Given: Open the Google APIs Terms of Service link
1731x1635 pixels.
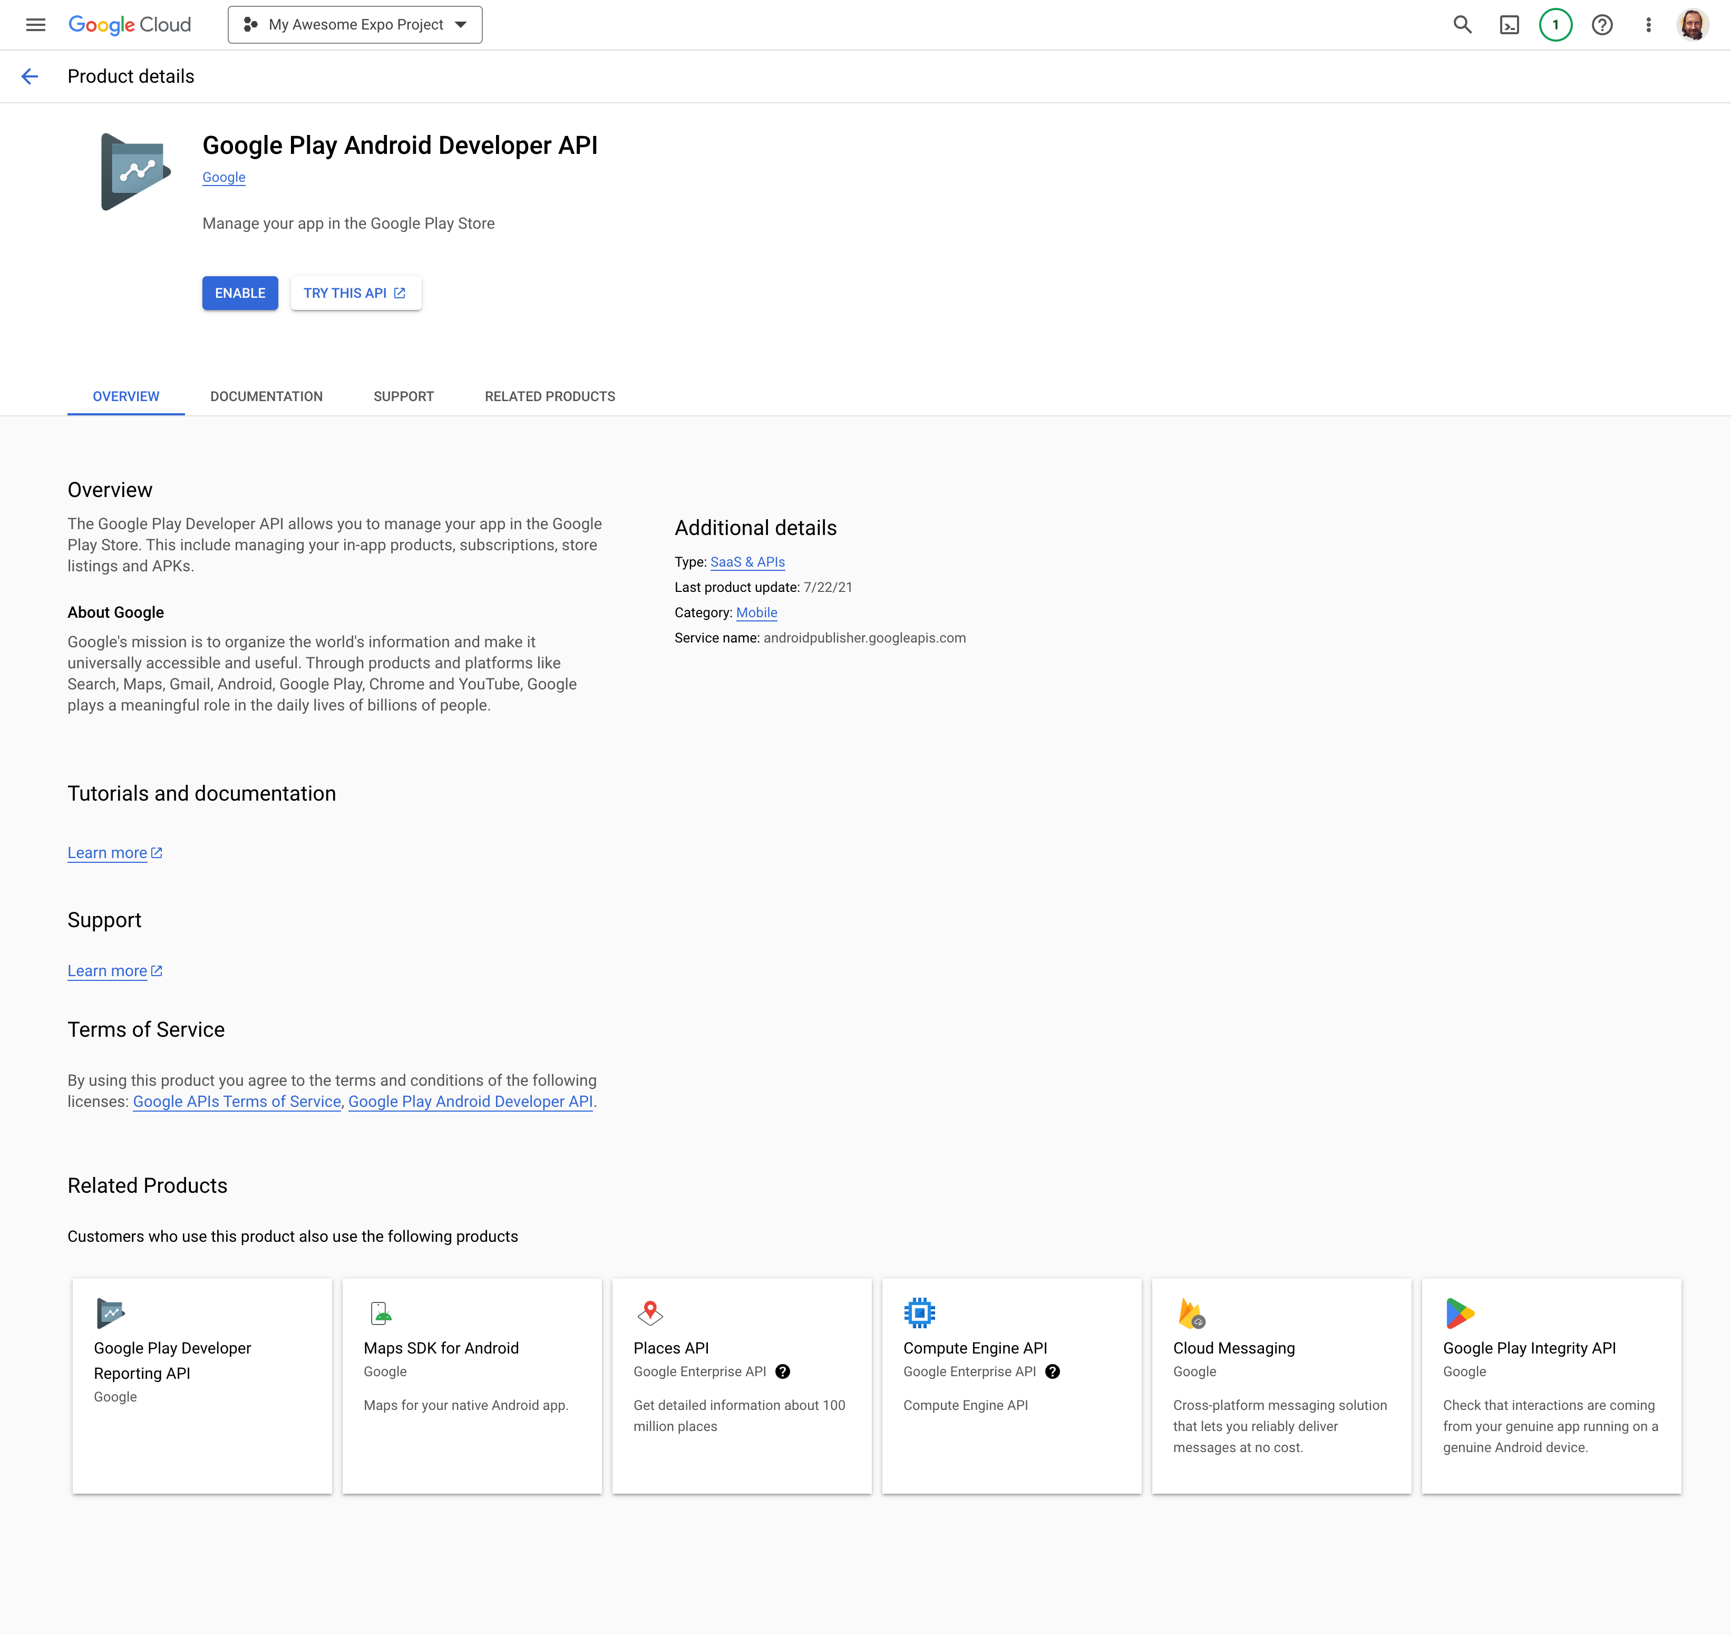Looking at the screenshot, I should pos(236,1102).
